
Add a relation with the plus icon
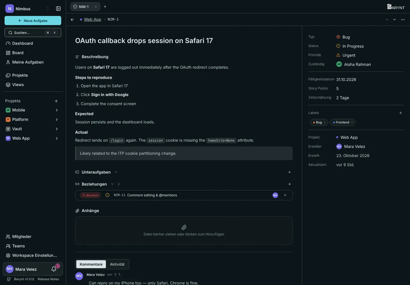tap(290, 184)
